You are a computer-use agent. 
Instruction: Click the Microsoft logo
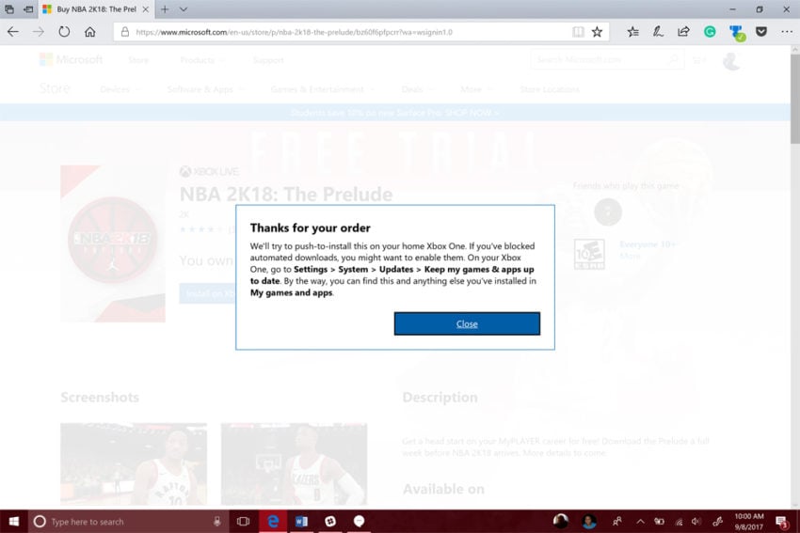(71, 59)
